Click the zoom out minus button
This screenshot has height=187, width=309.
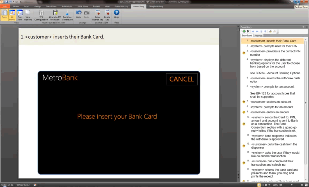(x=281, y=185)
